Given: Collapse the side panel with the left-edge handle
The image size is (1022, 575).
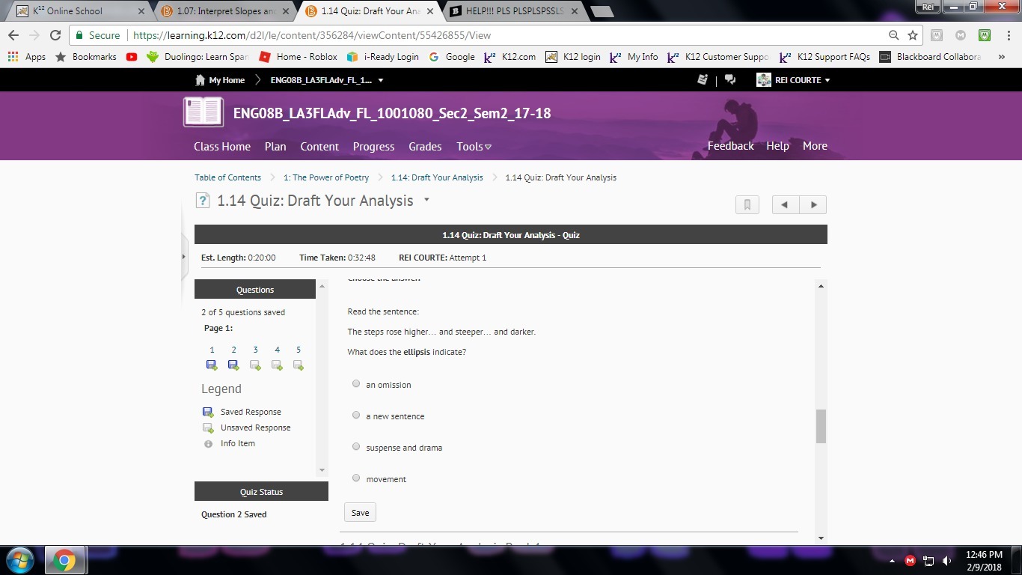Looking at the screenshot, I should point(184,257).
